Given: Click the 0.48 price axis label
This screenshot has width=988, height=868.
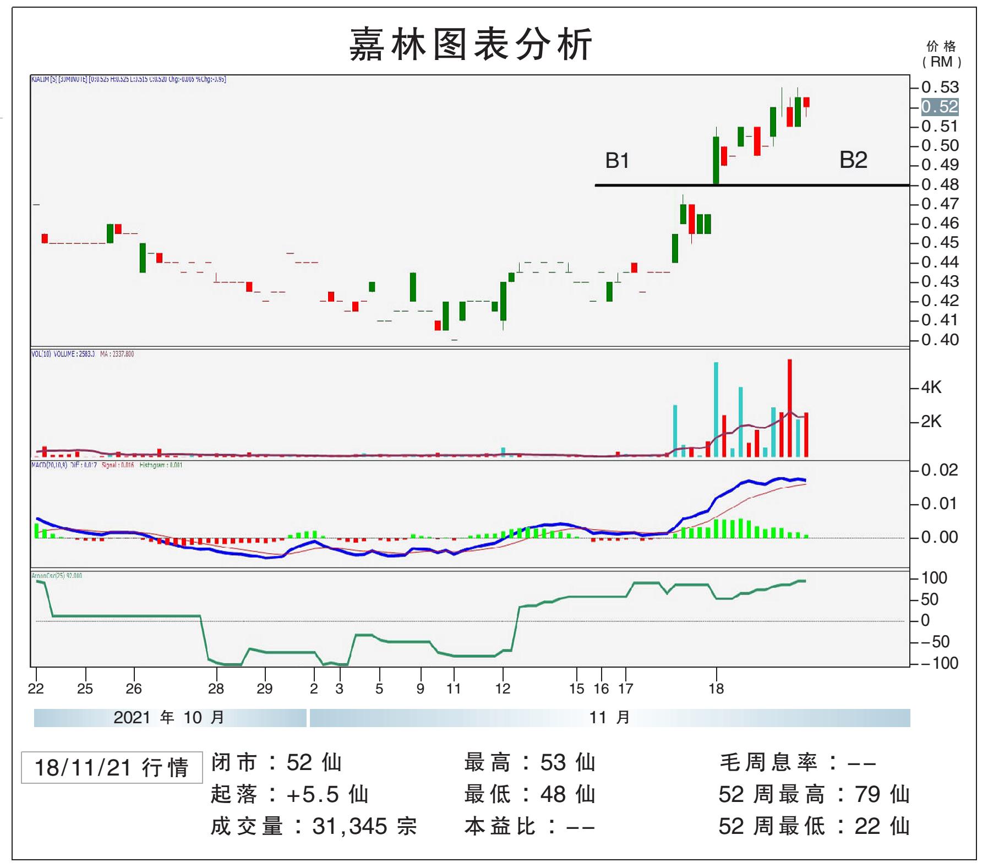Looking at the screenshot, I should (940, 184).
